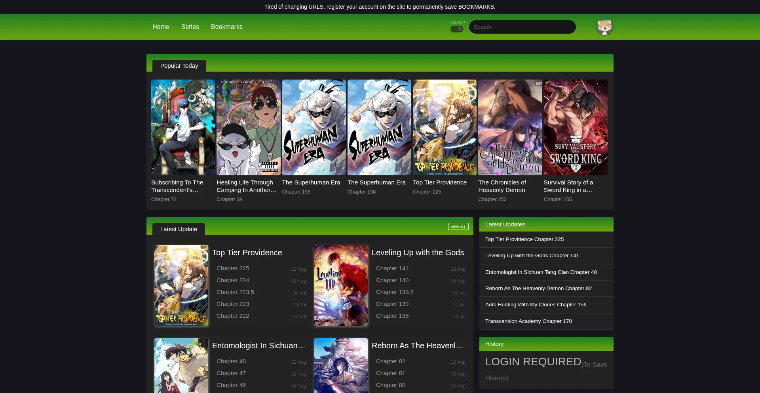
Task: Click The Chronicles of Heavenly Demon title
Action: pos(502,186)
